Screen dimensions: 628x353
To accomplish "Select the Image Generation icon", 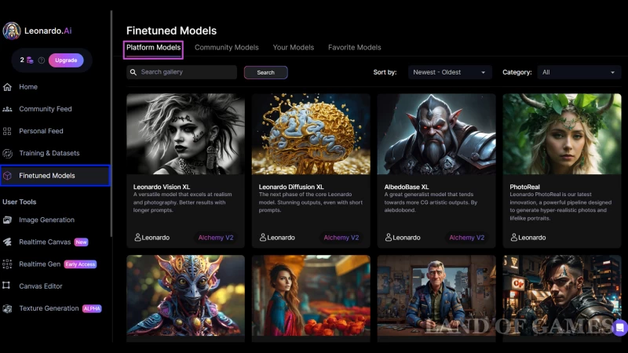I will tap(7, 220).
